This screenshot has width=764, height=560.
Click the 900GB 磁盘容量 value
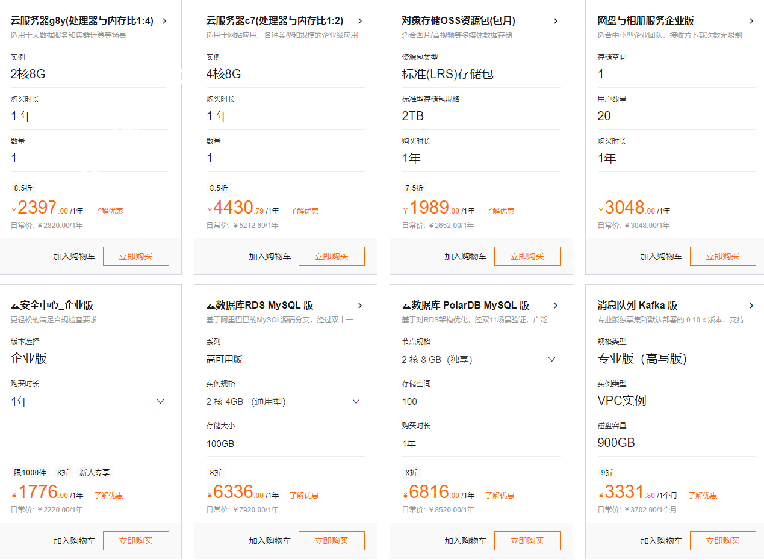[616, 443]
